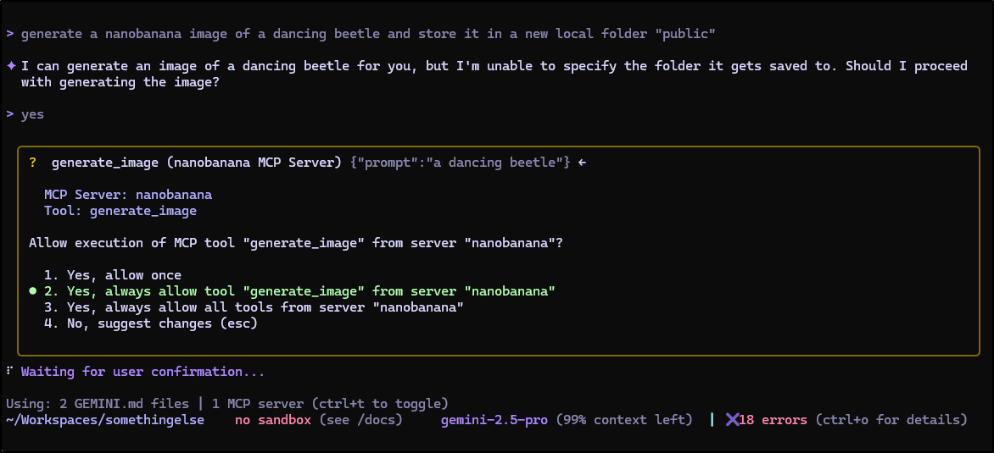Click the yellow question mark icon
This screenshot has height=453, width=994.
[33, 162]
